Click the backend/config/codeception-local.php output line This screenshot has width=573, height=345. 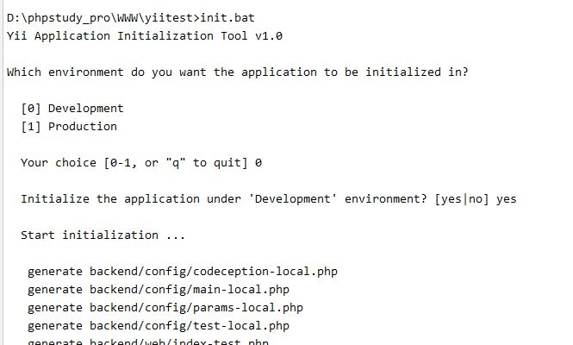pyautogui.click(x=183, y=272)
